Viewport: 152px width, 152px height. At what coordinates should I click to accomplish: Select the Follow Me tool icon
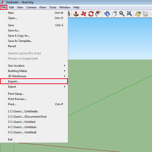98,14
